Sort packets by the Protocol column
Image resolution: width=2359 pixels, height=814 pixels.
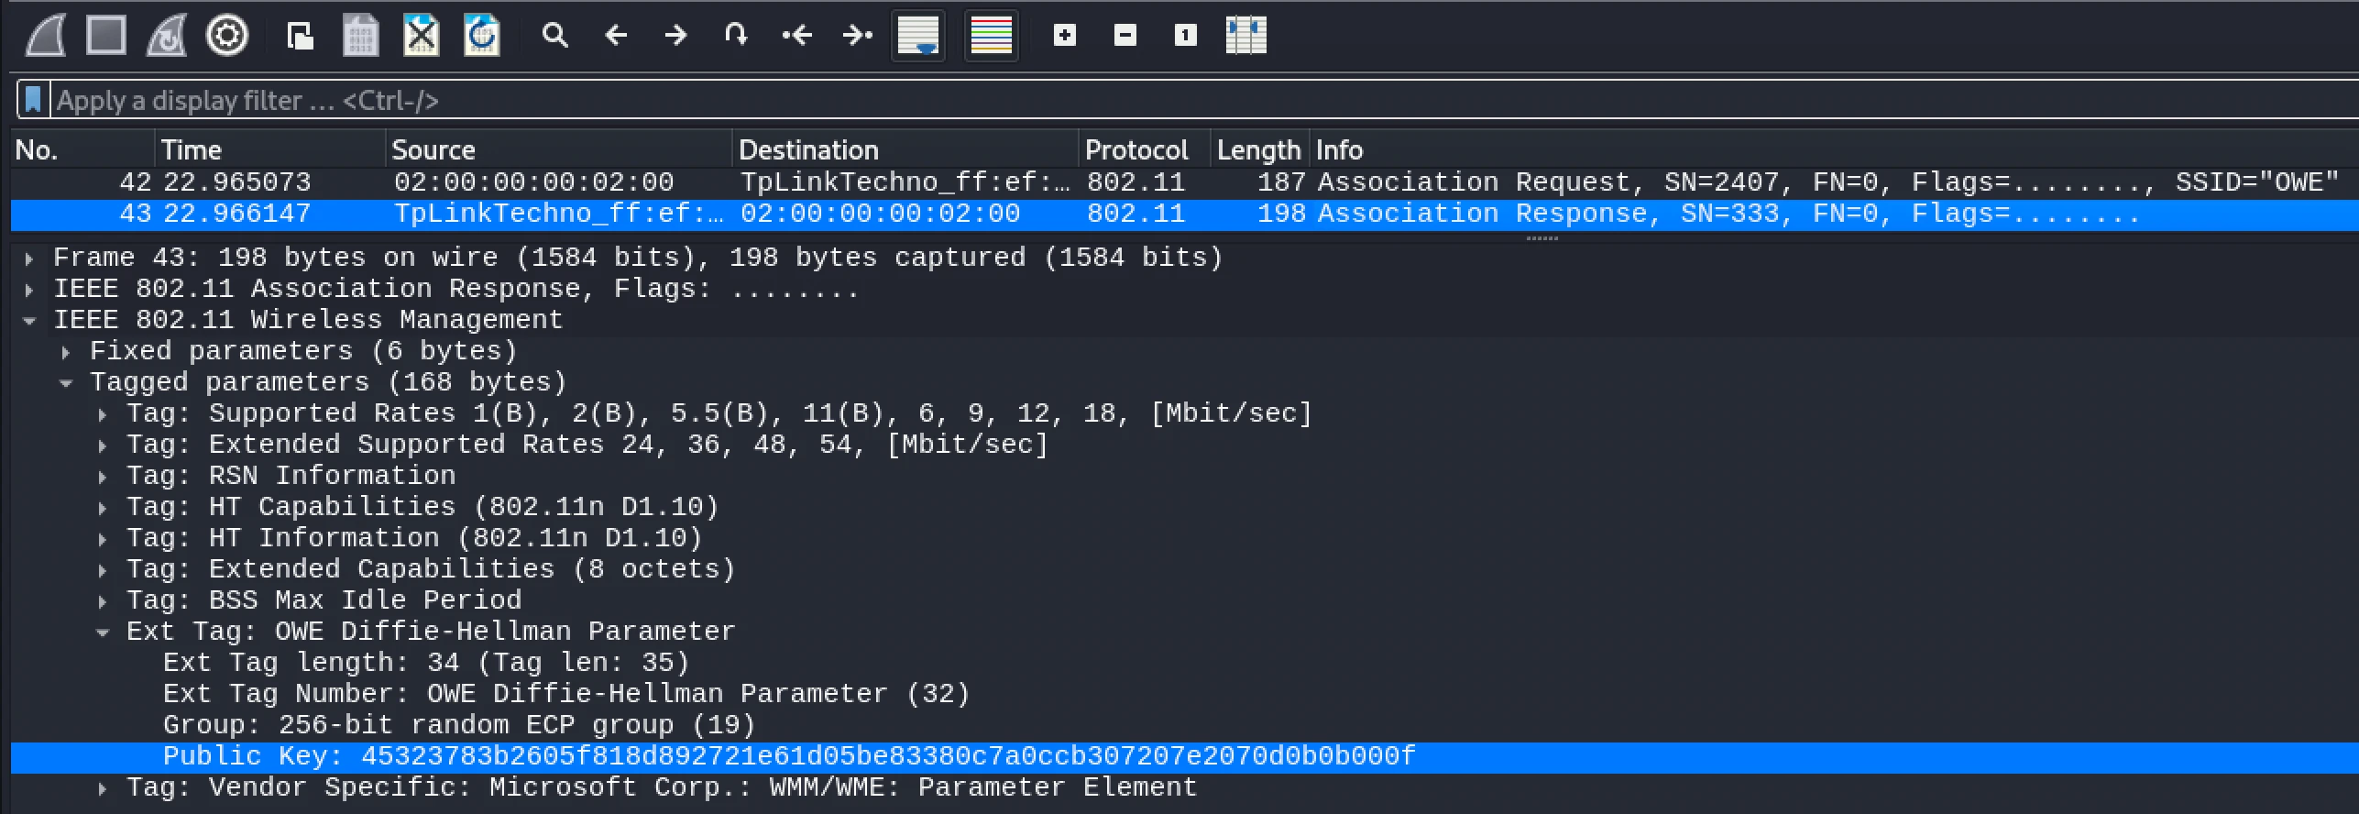(1136, 149)
